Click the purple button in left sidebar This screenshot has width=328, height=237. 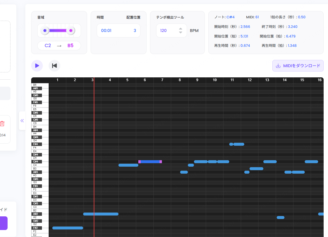click(x=4, y=223)
